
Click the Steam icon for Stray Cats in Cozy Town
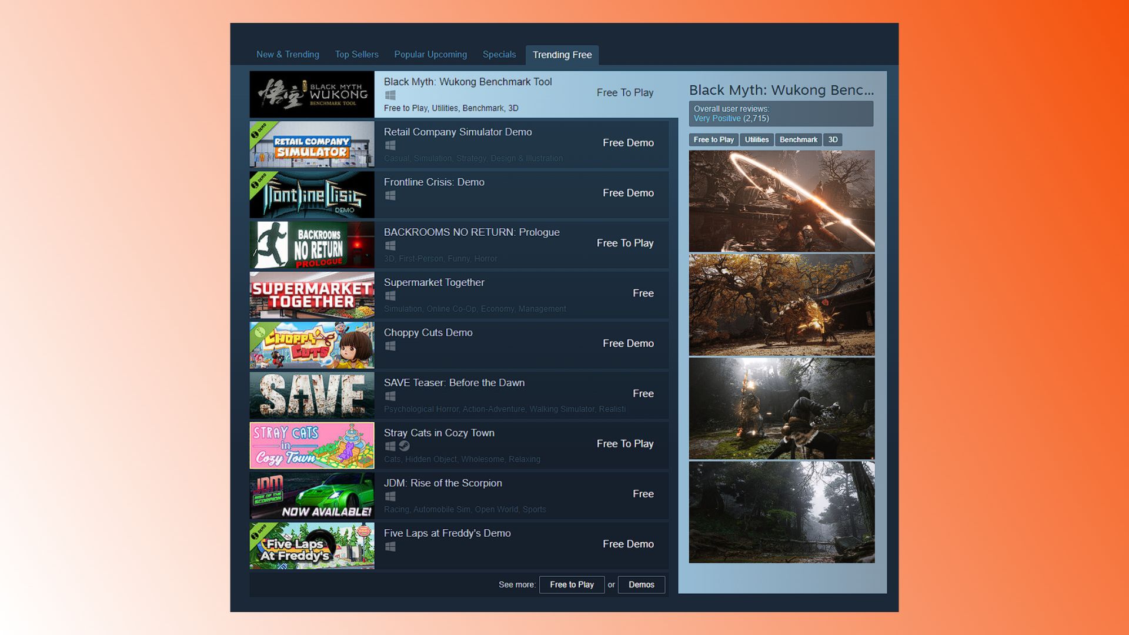(404, 446)
